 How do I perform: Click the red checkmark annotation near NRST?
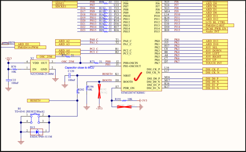coord(138,76)
